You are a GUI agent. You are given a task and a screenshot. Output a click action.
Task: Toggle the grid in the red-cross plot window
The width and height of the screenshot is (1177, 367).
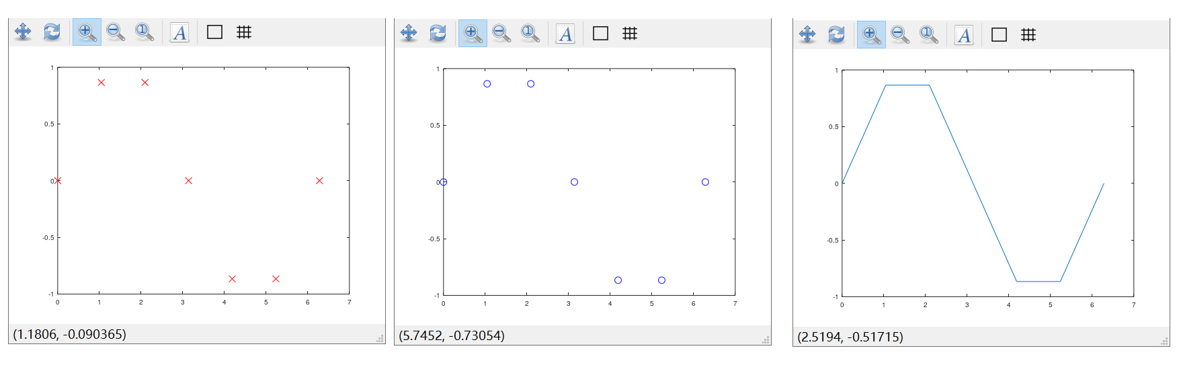[244, 32]
